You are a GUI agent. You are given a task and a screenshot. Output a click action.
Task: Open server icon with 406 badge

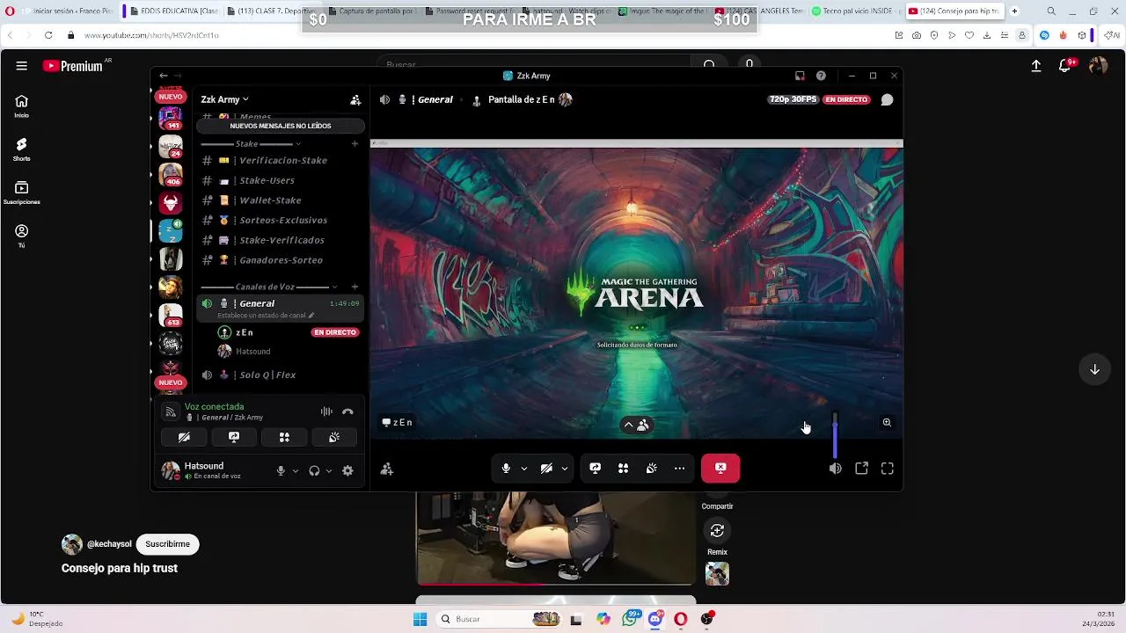tap(171, 174)
